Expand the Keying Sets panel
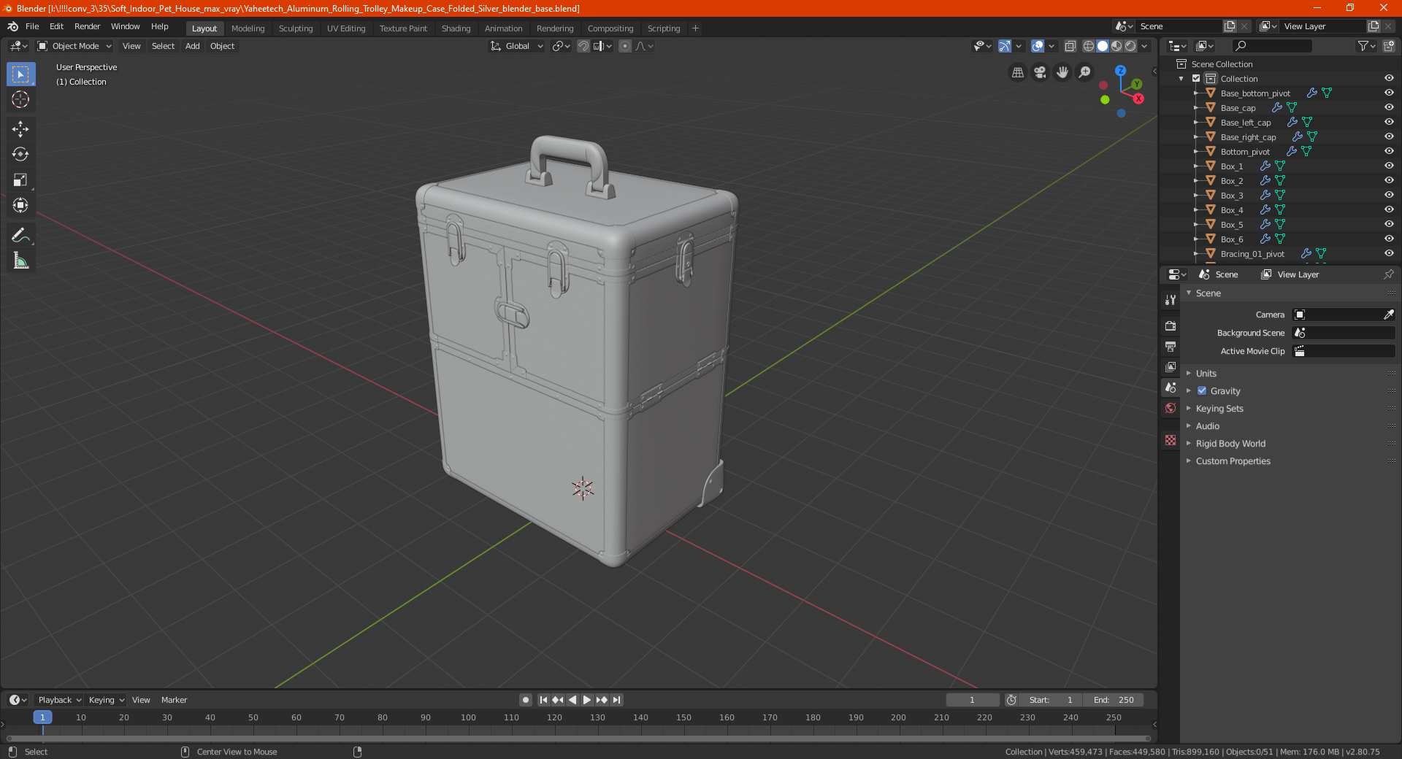The width and height of the screenshot is (1402, 759). 1219,409
